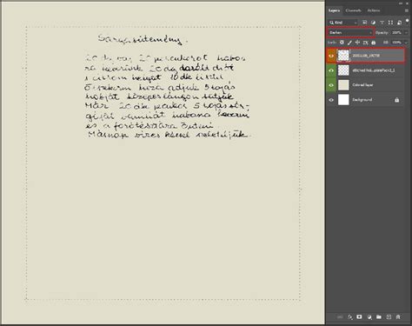This screenshot has height=326, width=412.
Task: Select the Colored layer thumbnail
Action: [343, 85]
